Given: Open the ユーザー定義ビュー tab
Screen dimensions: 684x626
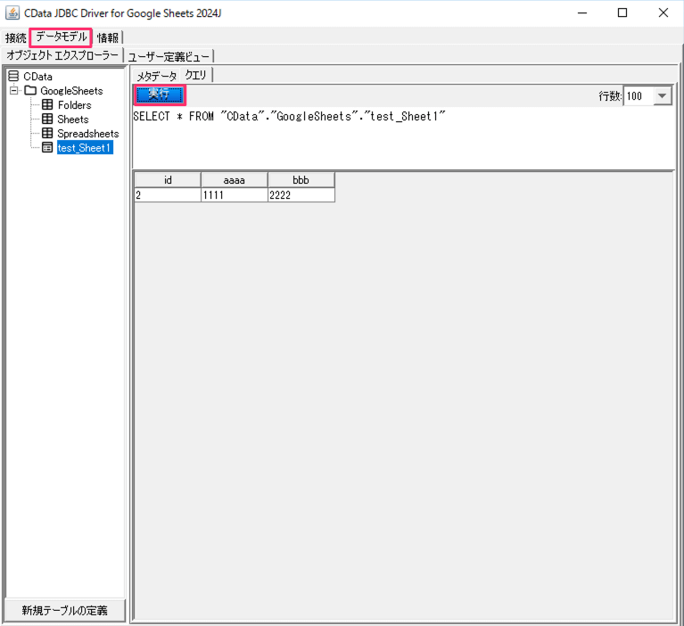Looking at the screenshot, I should pos(169,57).
